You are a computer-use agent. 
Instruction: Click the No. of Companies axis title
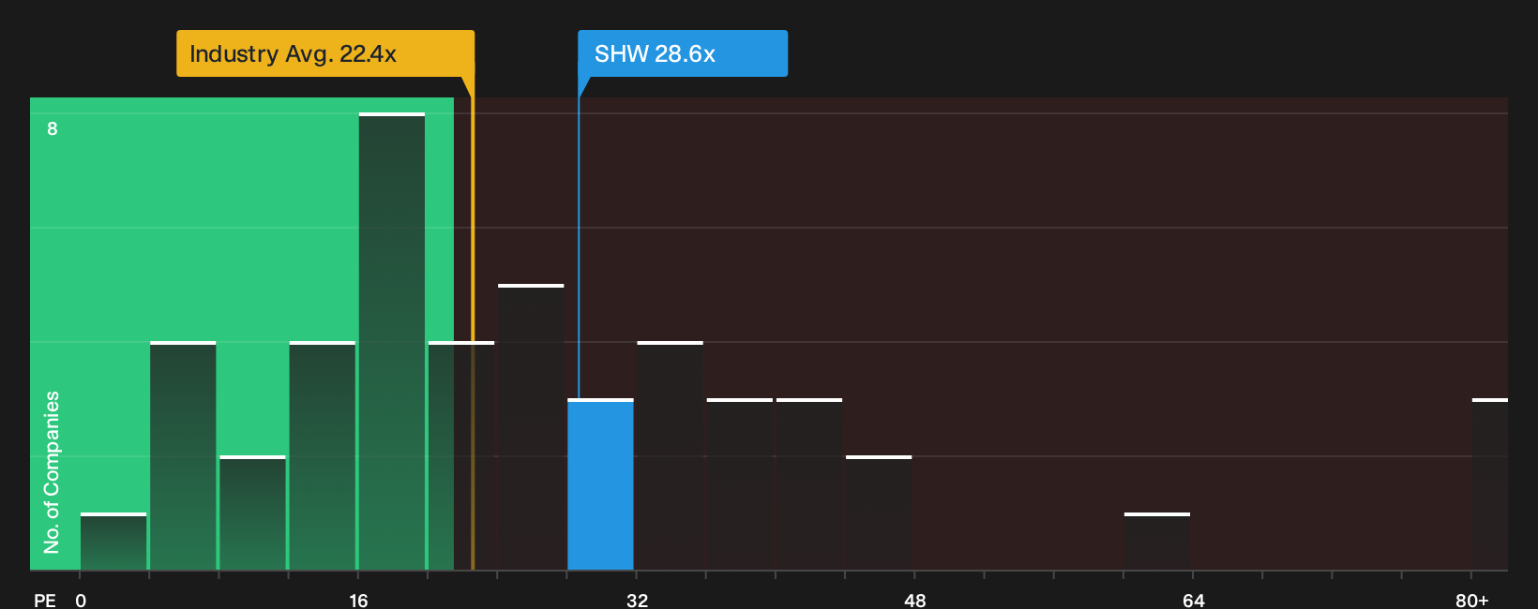(x=52, y=472)
